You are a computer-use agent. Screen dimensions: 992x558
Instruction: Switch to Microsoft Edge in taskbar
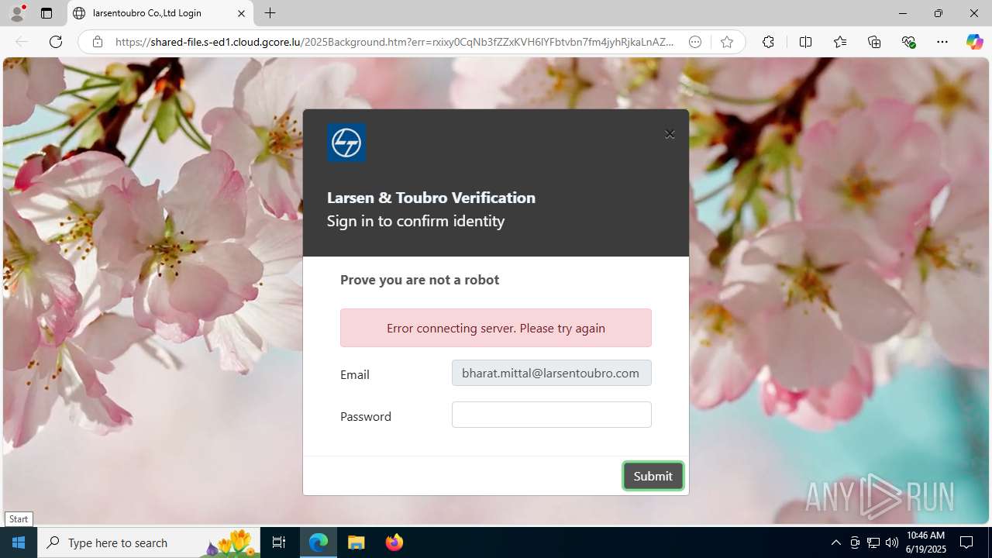point(319,542)
